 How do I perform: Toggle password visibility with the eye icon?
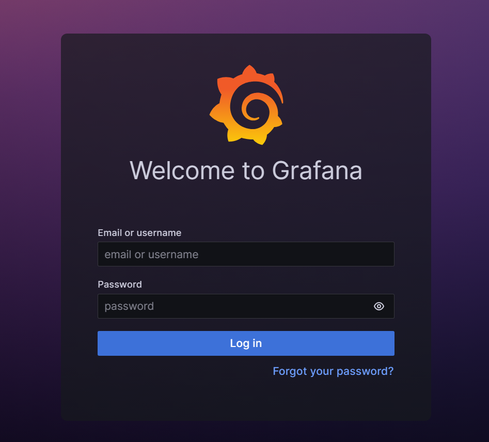pos(379,306)
